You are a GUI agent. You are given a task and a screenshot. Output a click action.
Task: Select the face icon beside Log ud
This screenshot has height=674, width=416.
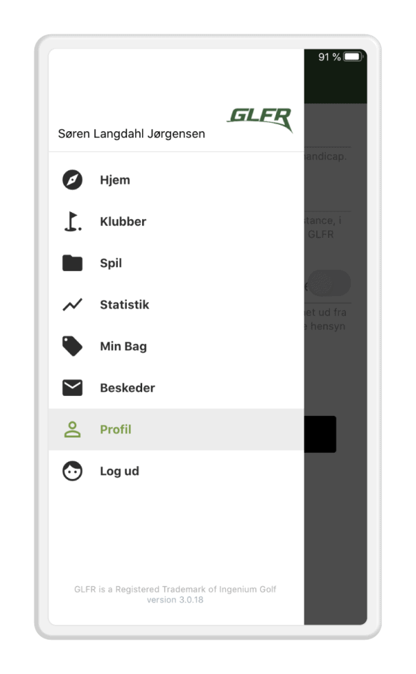72,471
